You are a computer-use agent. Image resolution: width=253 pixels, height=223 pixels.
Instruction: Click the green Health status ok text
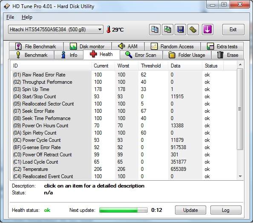47,210
